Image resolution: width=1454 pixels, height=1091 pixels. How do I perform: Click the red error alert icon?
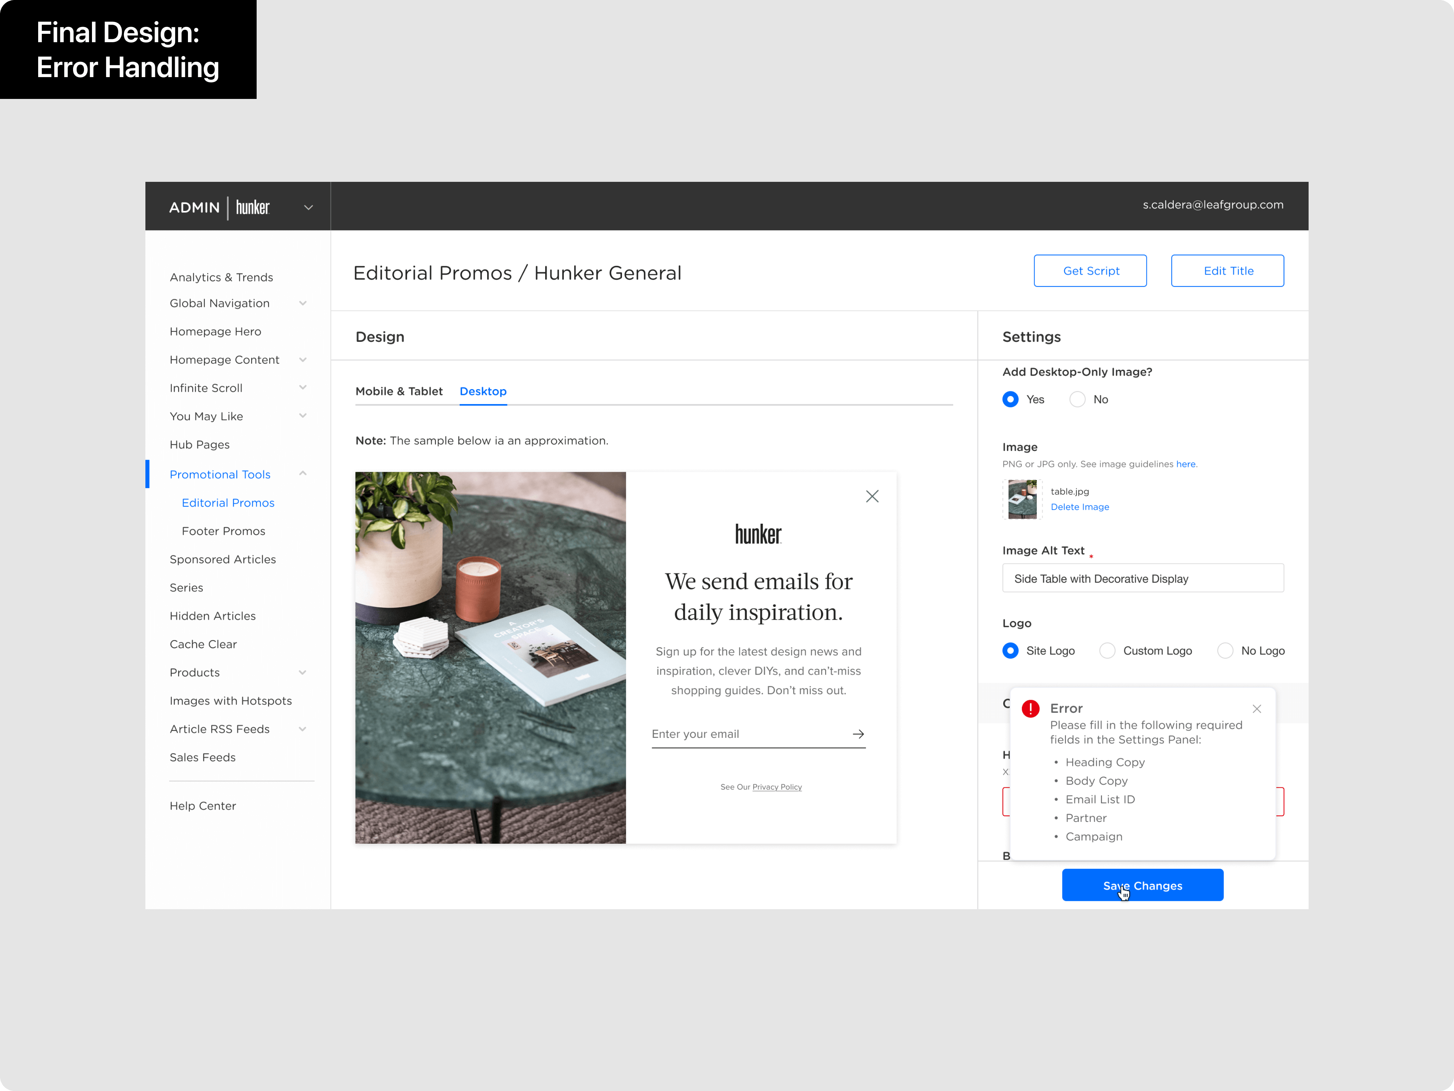tap(1030, 708)
